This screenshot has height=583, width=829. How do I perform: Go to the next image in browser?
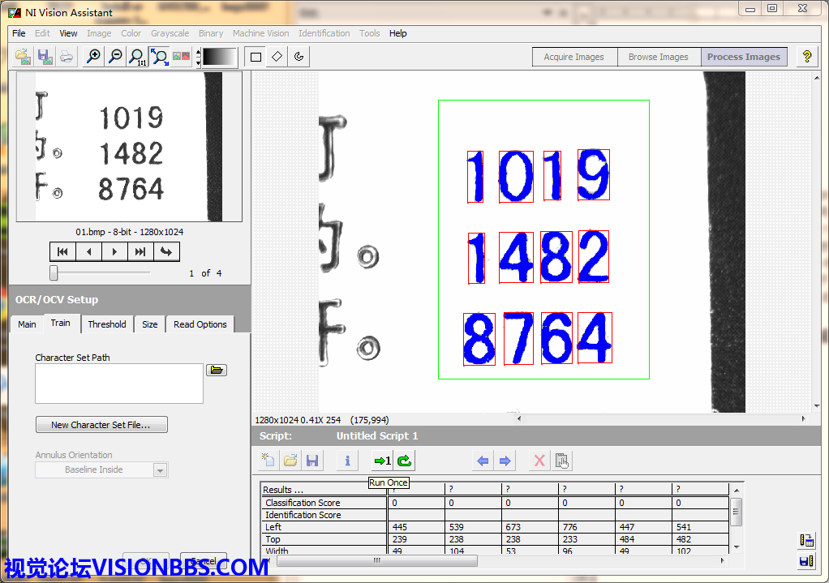(x=114, y=251)
